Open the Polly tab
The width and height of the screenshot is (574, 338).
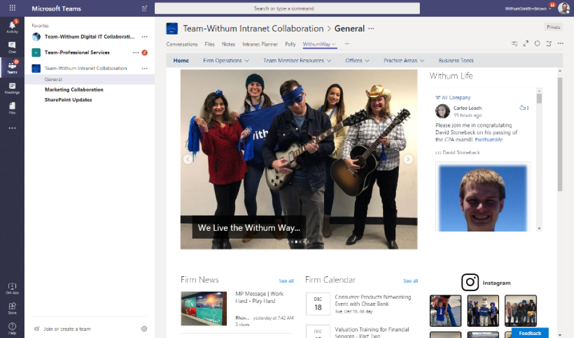(291, 44)
